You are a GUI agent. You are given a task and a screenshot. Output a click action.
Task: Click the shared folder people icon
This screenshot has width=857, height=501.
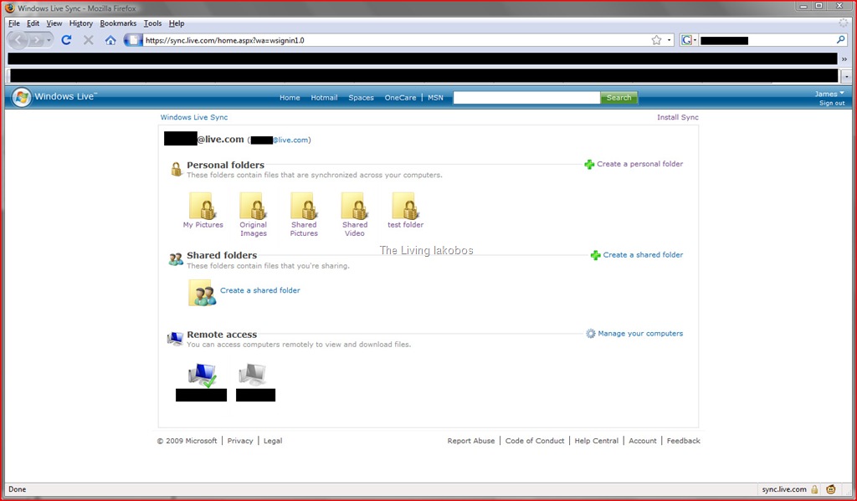(x=203, y=292)
